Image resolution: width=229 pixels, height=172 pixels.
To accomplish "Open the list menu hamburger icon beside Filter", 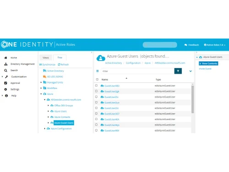I will click(x=98, y=71).
